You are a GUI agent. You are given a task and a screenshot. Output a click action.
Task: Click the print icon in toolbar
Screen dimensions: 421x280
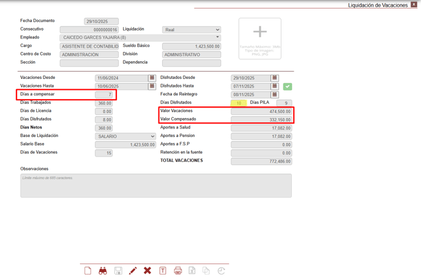pyautogui.click(x=177, y=270)
